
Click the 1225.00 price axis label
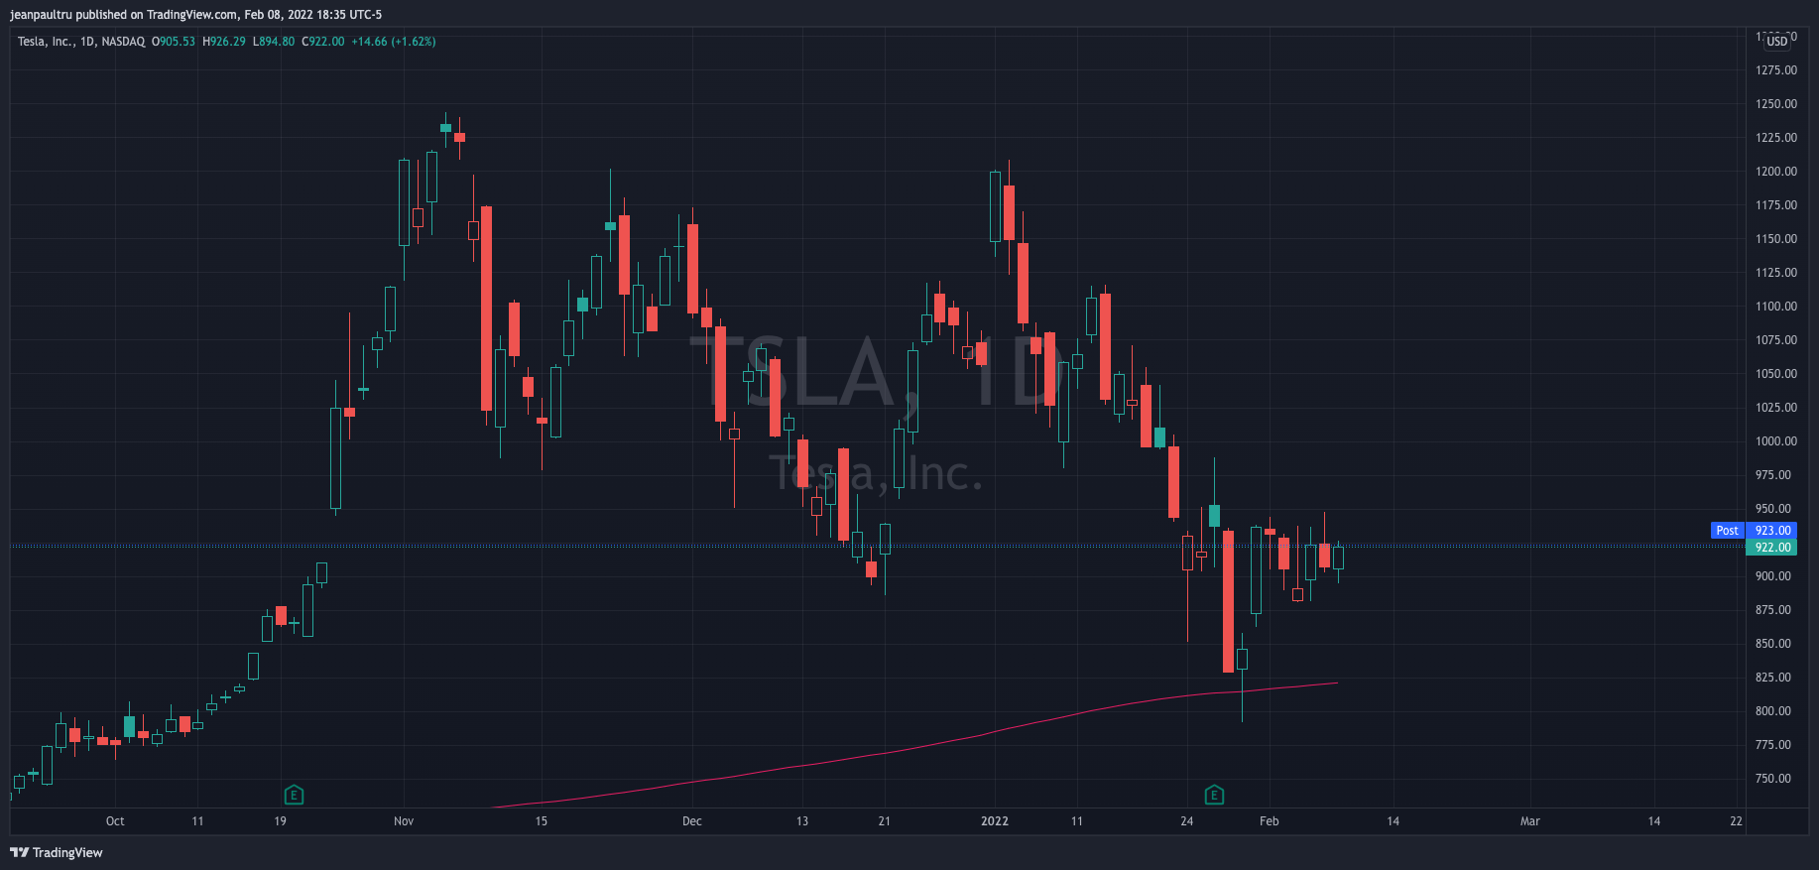(1775, 138)
